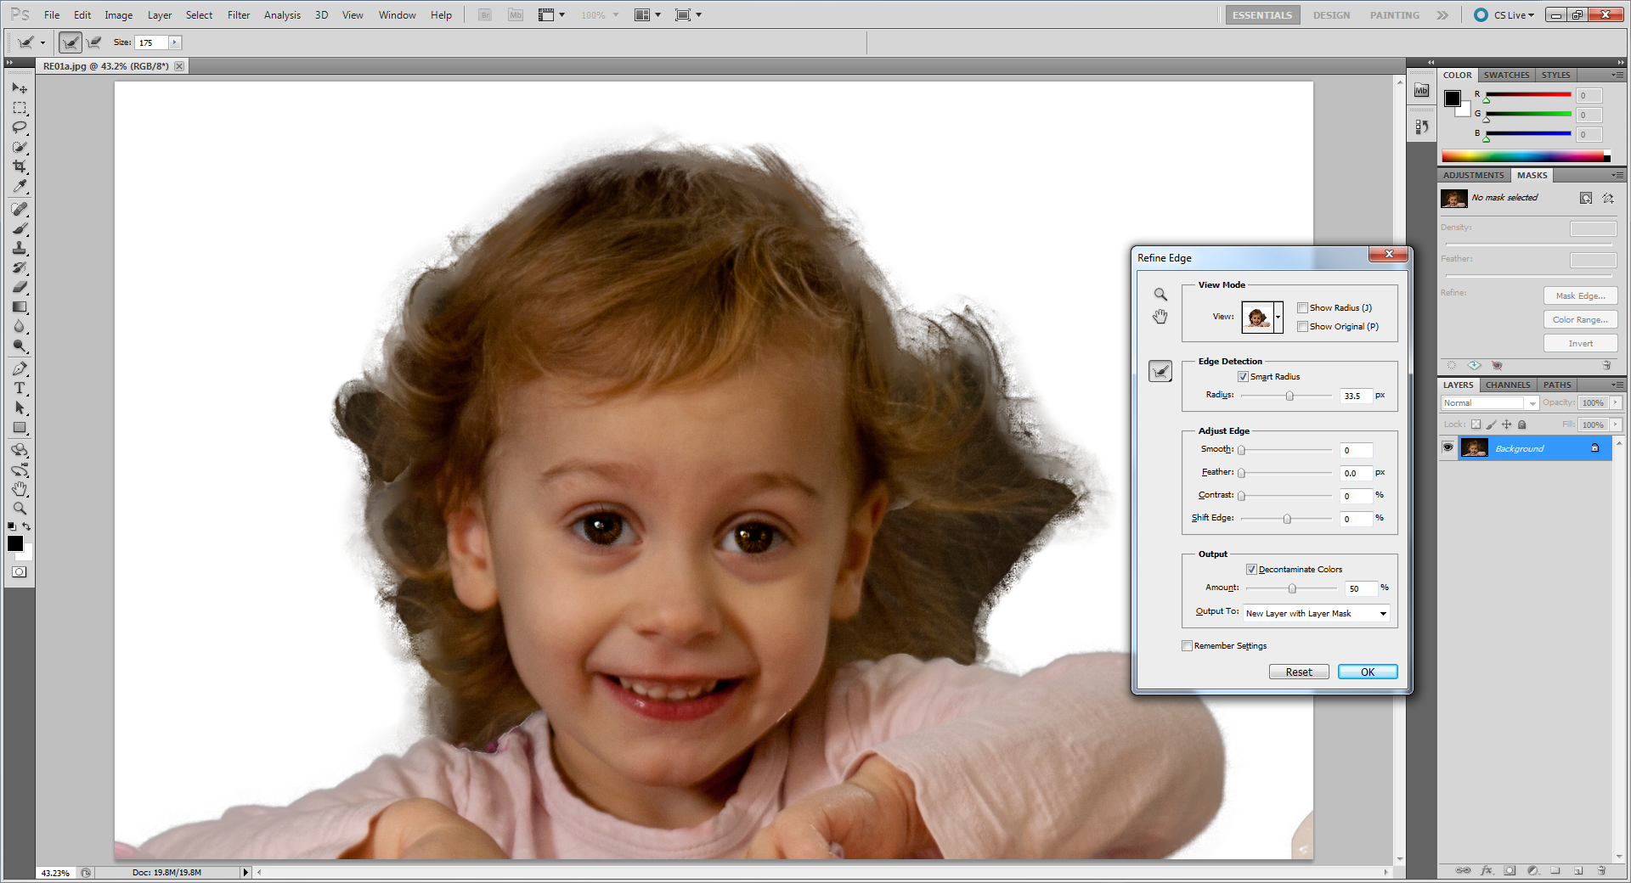This screenshot has width=1631, height=883.
Task: Enable Show Original (P) checkbox
Action: pos(1302,327)
